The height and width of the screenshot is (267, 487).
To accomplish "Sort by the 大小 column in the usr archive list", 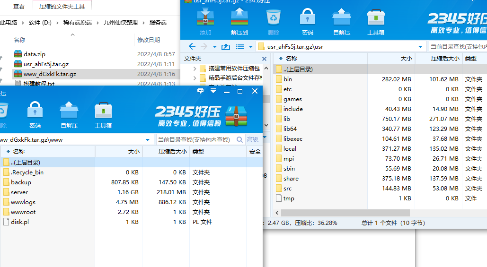I will 391,58.
